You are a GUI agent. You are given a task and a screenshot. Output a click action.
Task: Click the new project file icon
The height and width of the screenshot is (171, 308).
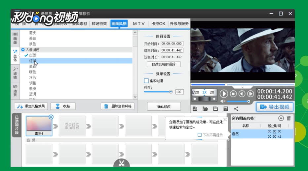(195, 109)
